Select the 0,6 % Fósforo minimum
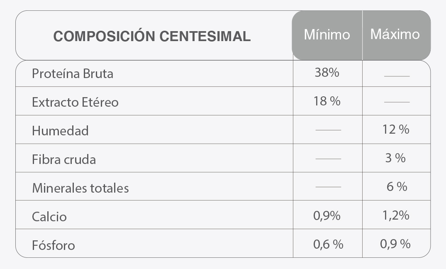Viewport: 446px width, 269px height. coord(328,244)
